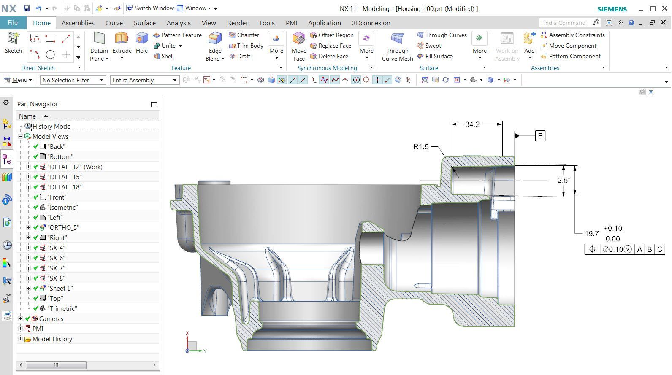This screenshot has height=375, width=672.
Task: Click the Hole feature icon
Action: (142, 39)
